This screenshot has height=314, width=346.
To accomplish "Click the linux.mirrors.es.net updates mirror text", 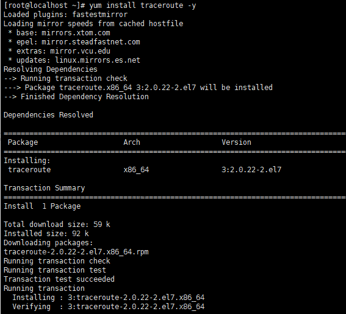I will pyautogui.click(x=97, y=60).
